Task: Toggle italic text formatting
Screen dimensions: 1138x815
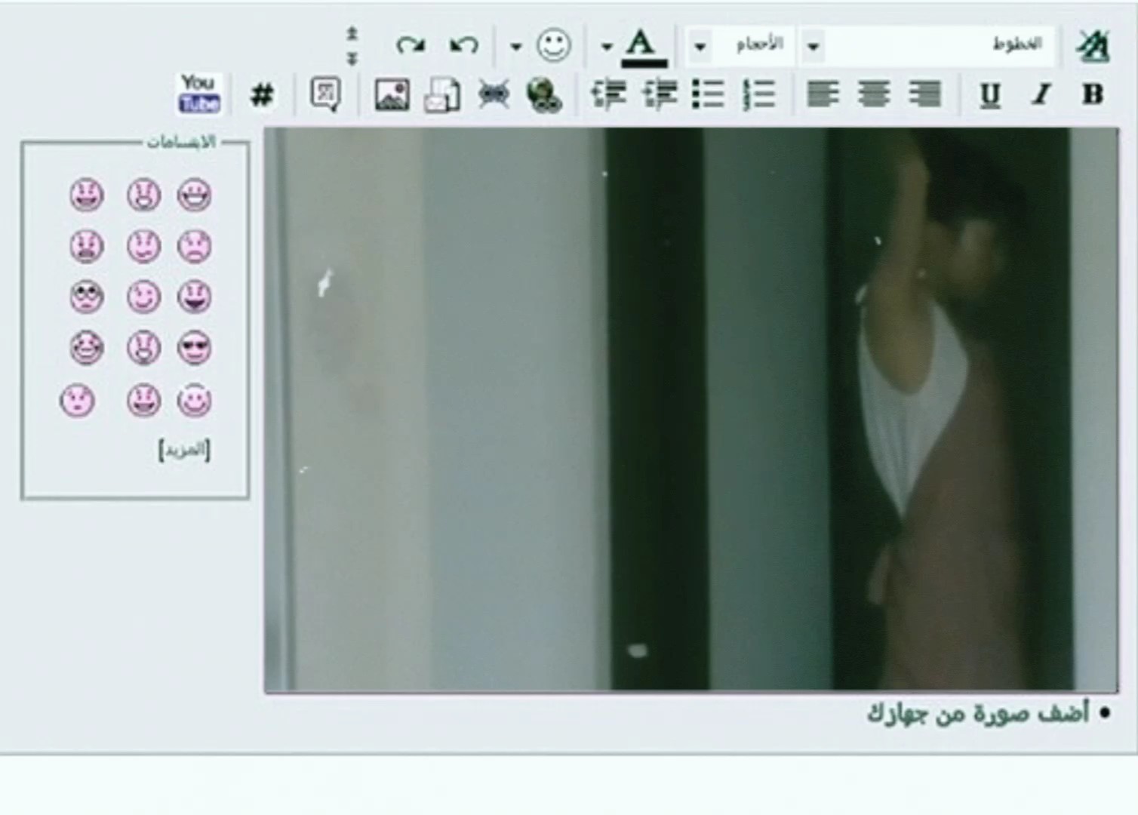Action: pos(1041,95)
